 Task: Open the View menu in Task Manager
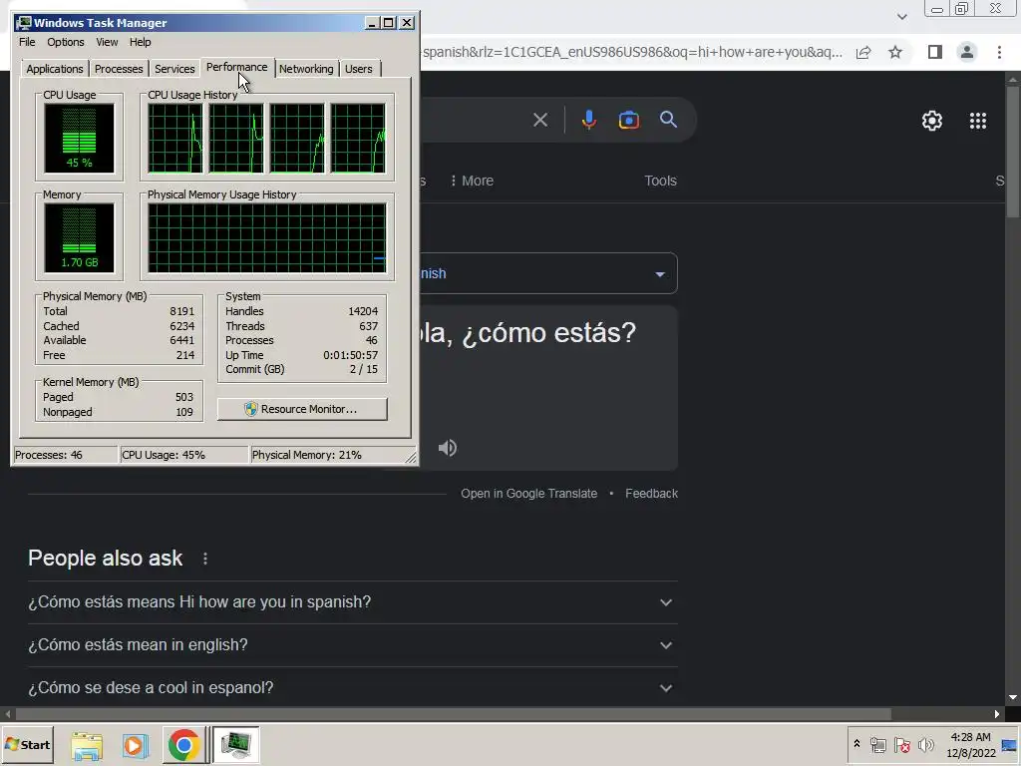point(107,42)
